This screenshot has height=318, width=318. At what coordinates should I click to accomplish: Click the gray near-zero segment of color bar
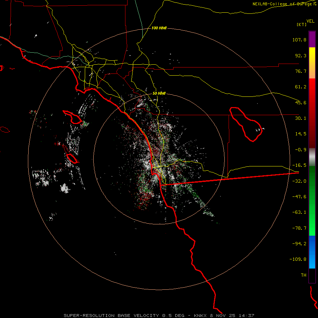(x=312, y=157)
